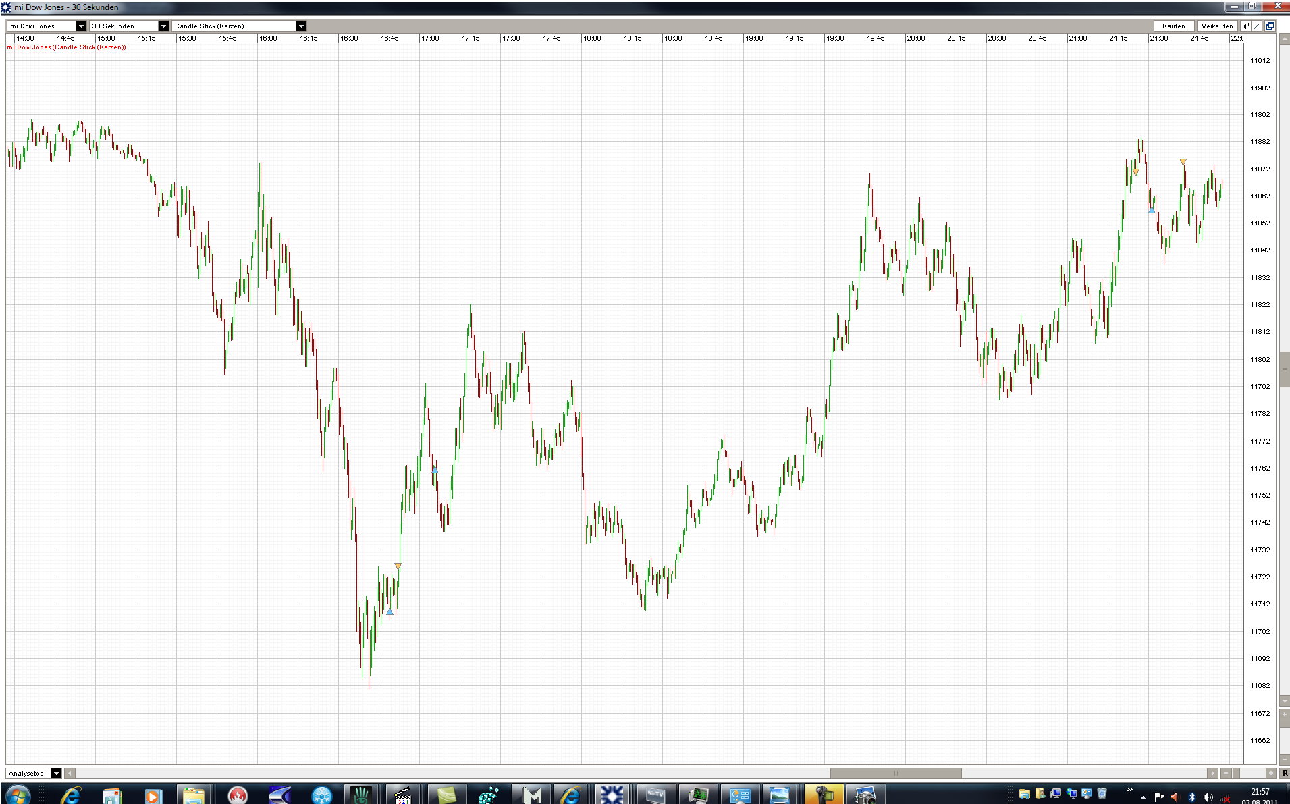Expand the Analysetool dropdown

click(x=34, y=773)
